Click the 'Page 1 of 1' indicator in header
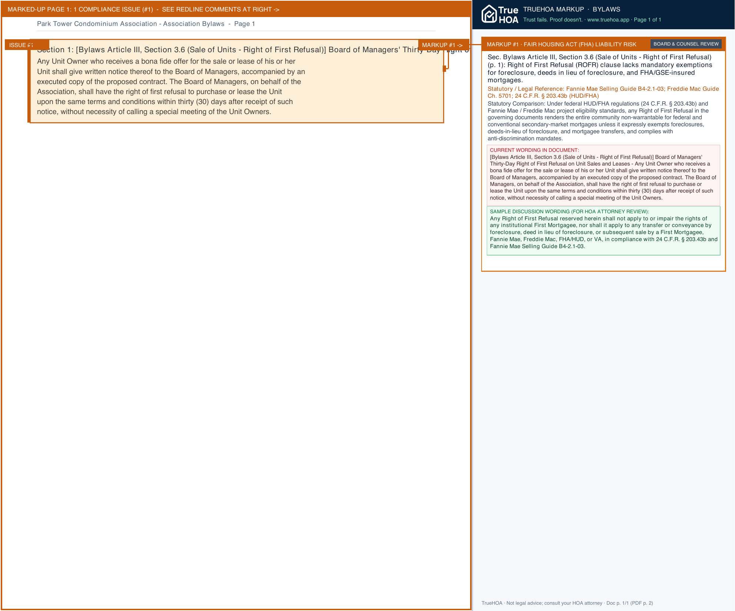 point(647,20)
